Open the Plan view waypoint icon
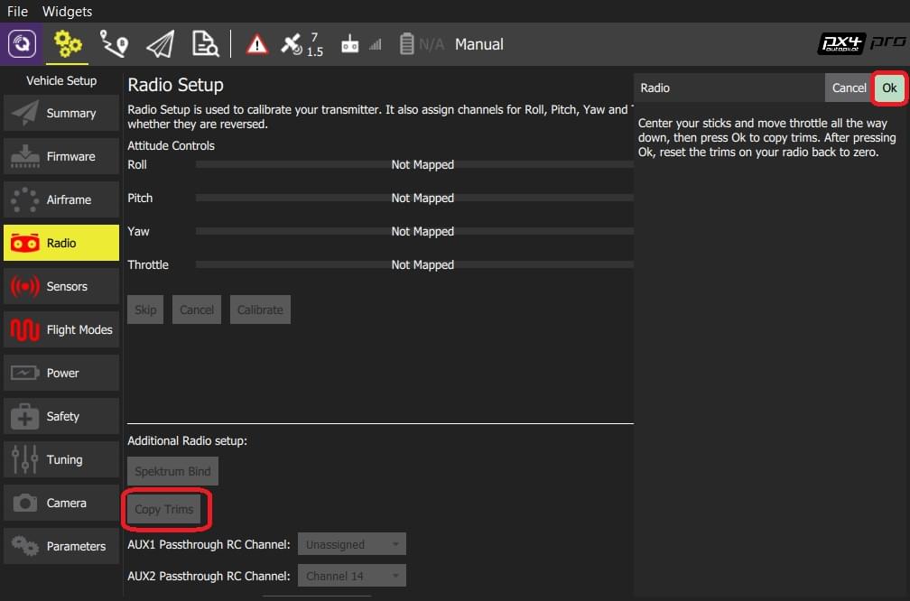Screen dimensions: 910x601 [x=114, y=44]
